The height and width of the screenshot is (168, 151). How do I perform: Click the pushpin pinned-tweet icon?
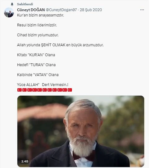(12, 4)
